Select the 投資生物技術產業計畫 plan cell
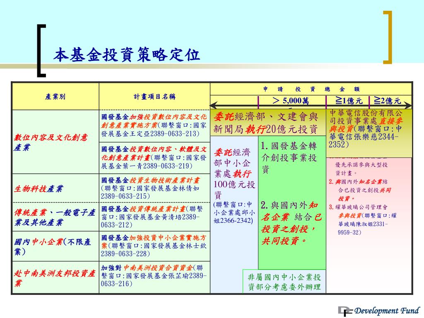 pyautogui.click(x=155, y=188)
